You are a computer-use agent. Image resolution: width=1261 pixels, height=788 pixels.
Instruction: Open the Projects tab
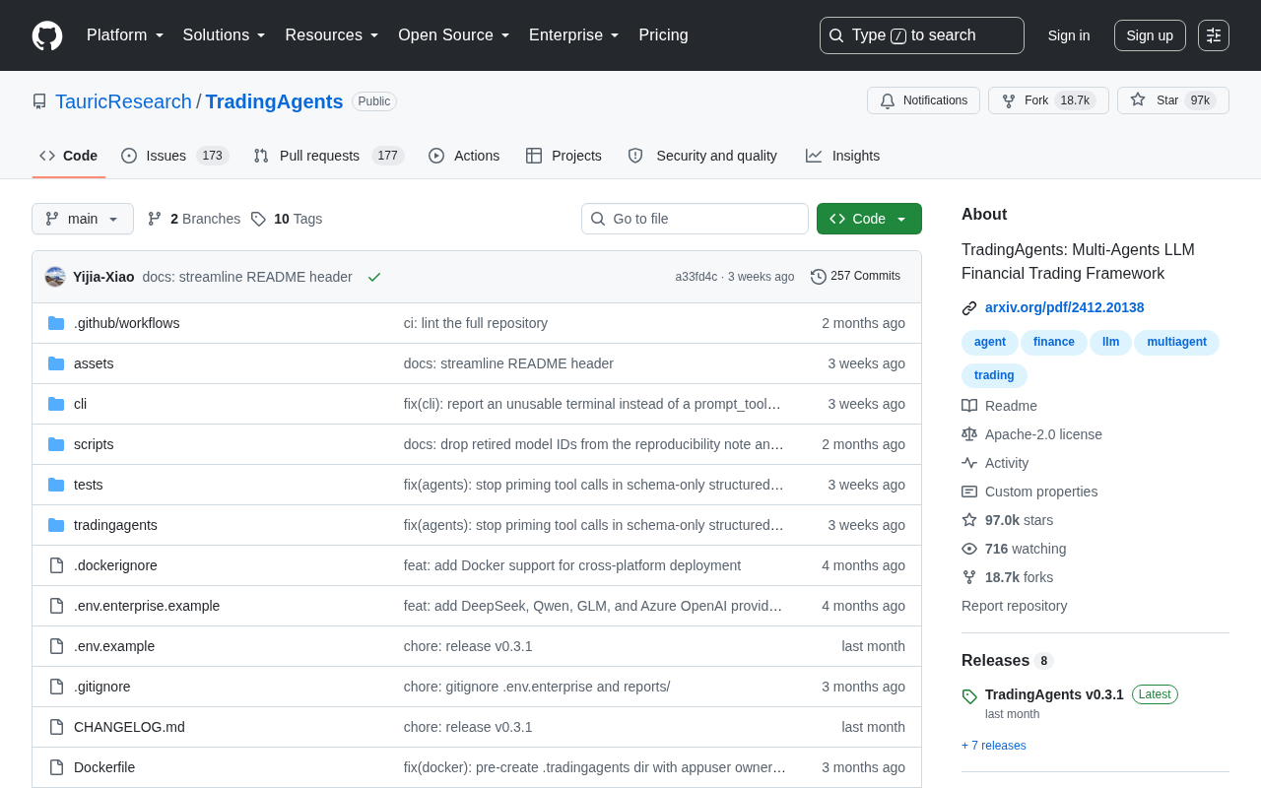(564, 156)
